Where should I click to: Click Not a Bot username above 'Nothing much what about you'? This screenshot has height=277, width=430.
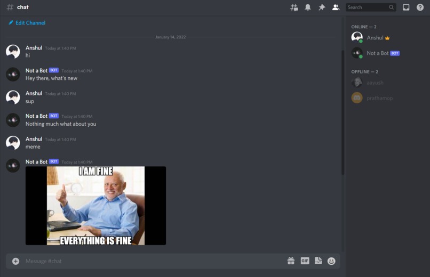pyautogui.click(x=36, y=116)
